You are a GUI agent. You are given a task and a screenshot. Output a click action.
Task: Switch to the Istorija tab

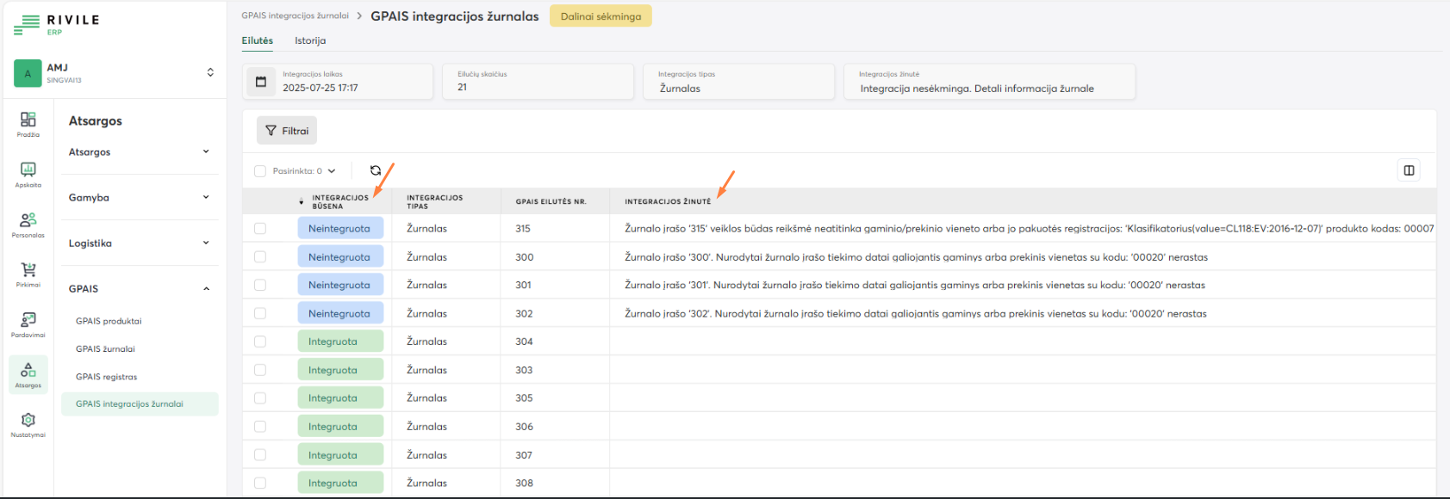point(310,40)
